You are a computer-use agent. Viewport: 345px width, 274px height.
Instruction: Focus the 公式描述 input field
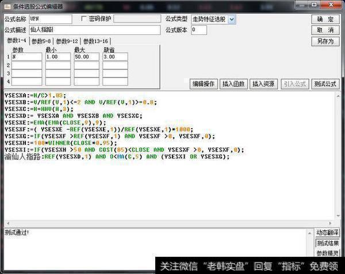click(x=95, y=30)
